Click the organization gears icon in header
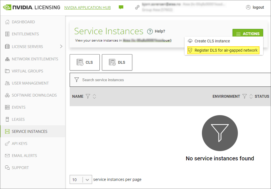 click(137, 8)
